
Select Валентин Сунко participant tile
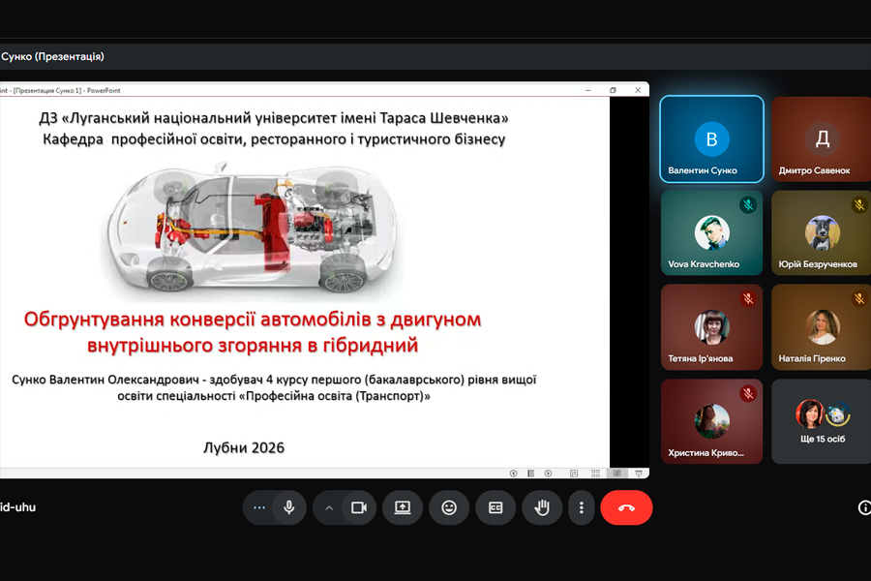[x=711, y=139]
